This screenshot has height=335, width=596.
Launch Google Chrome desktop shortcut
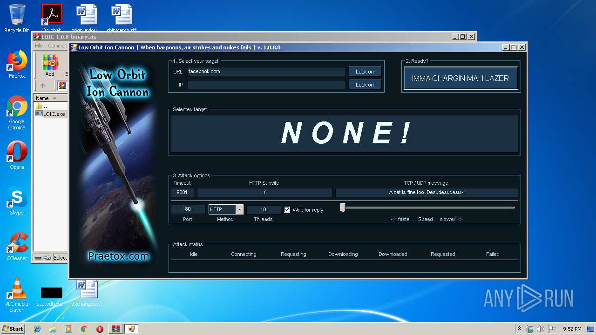[17, 113]
